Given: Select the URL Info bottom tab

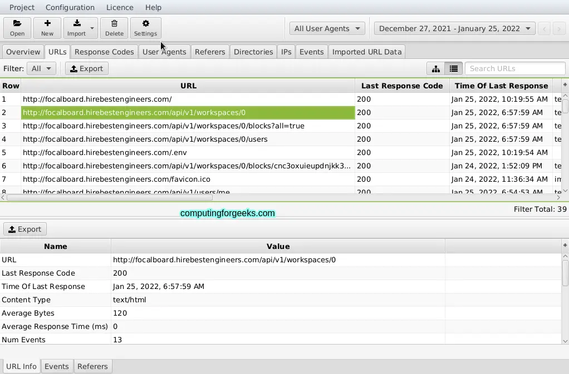Looking at the screenshot, I should [x=21, y=366].
